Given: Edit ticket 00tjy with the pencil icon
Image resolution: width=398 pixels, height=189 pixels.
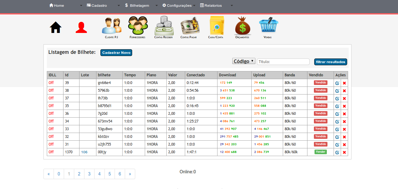Looking at the screenshot, I should [x=337, y=152].
